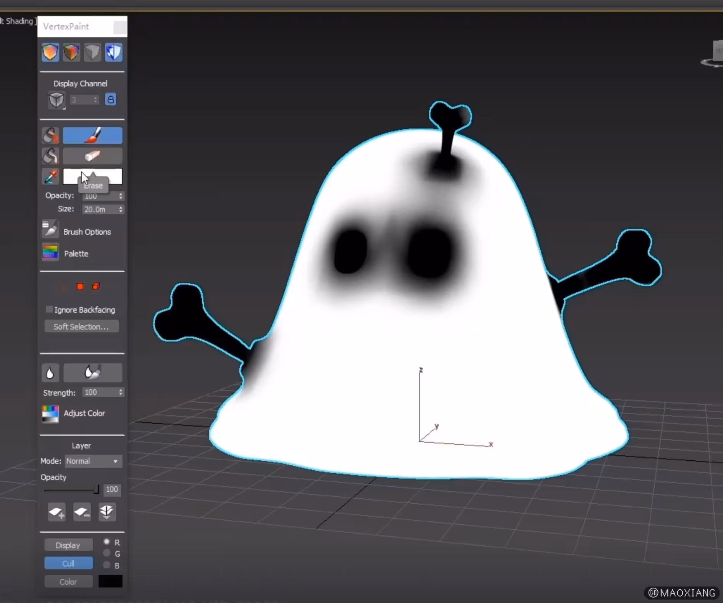Open the layer Mode dropdown

tap(93, 461)
